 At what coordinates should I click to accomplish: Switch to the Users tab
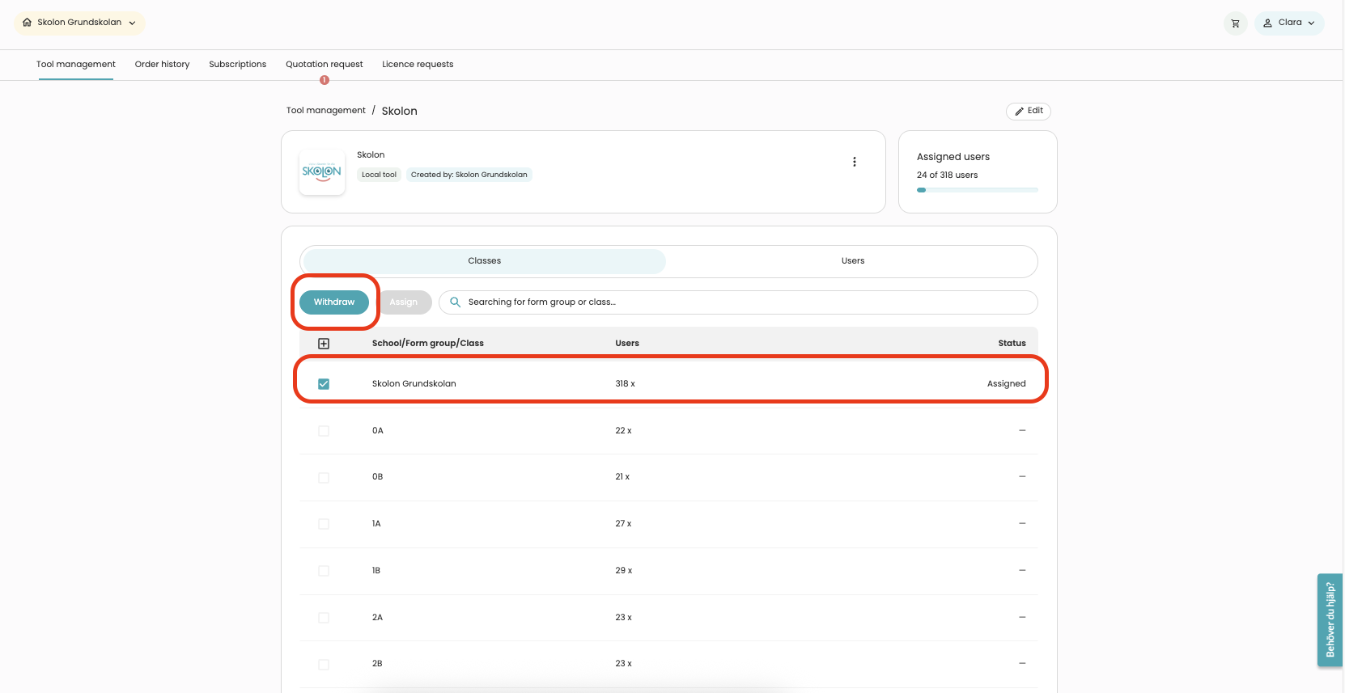(x=852, y=261)
